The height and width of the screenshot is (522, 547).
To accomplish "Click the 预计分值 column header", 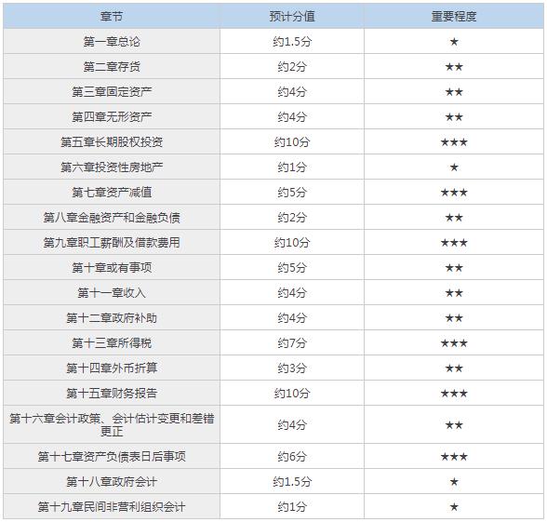I will point(292,17).
